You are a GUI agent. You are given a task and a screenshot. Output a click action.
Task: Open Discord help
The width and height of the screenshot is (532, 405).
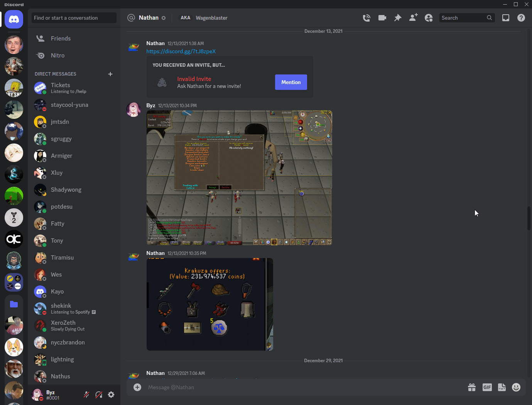(521, 18)
